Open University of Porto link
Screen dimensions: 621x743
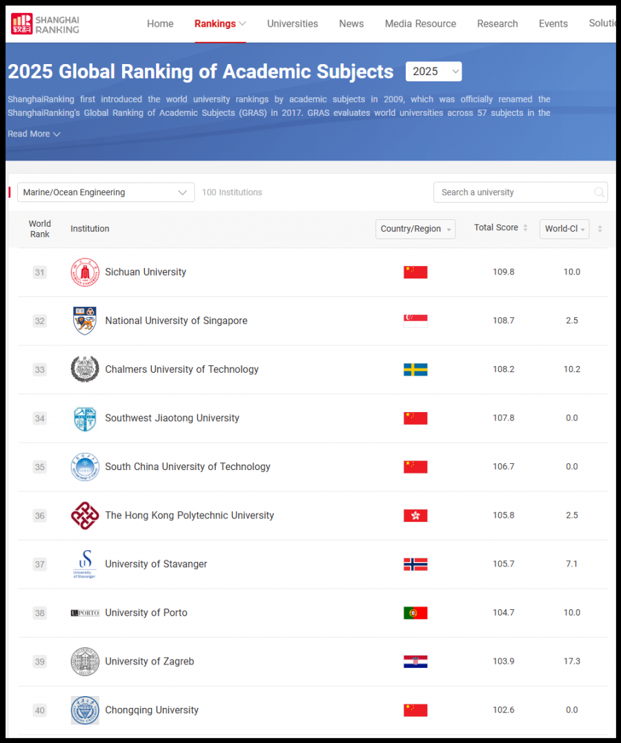tap(146, 613)
